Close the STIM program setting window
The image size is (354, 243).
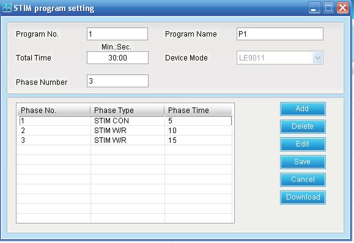tap(343, 8)
